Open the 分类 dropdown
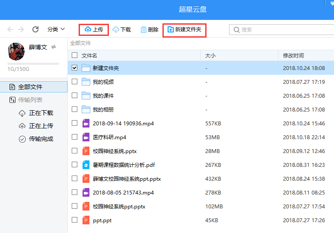The image size is (334, 233). click(x=56, y=29)
